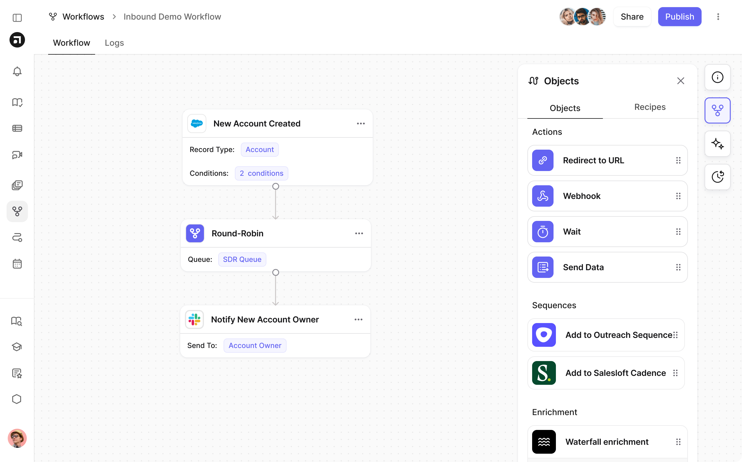Open the calendar icon in sidebar

pos(17,264)
